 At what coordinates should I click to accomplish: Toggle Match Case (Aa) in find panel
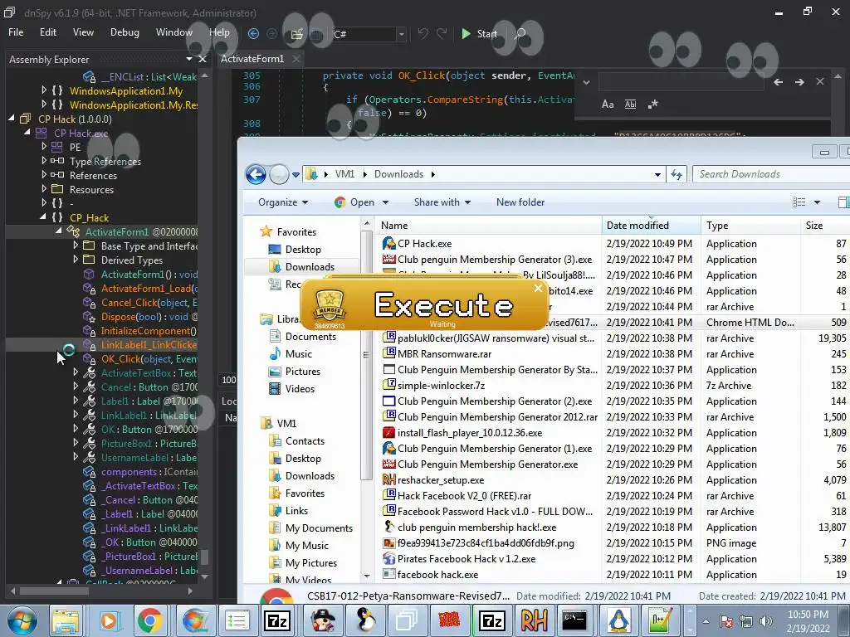[608, 104]
